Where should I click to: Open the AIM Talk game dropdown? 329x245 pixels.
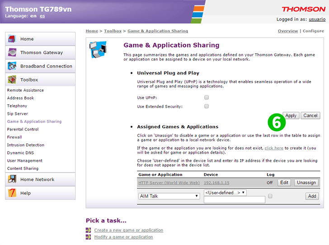(x=169, y=196)
